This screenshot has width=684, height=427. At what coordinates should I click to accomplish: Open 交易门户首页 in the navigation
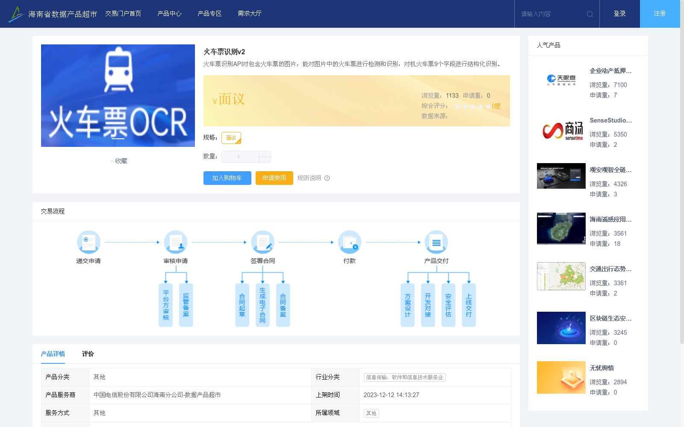coord(123,14)
